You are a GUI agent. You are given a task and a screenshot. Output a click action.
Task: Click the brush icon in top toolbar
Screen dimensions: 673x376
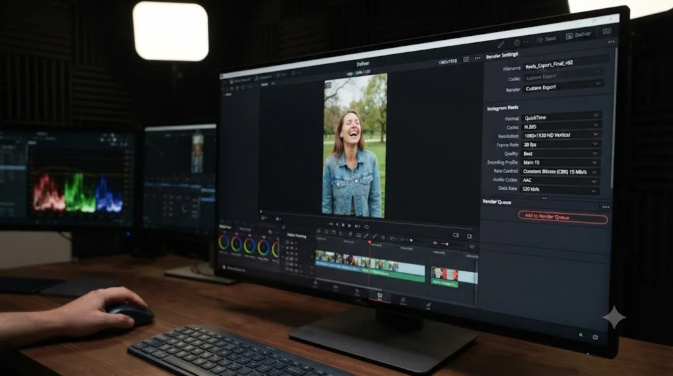pyautogui.click(x=501, y=44)
